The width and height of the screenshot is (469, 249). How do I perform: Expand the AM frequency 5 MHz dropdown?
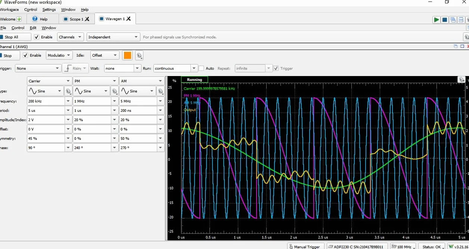pos(161,101)
